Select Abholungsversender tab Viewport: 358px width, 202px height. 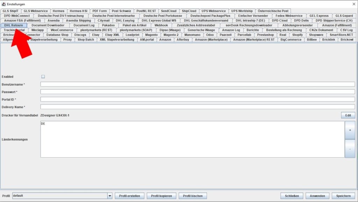click(x=298, y=25)
